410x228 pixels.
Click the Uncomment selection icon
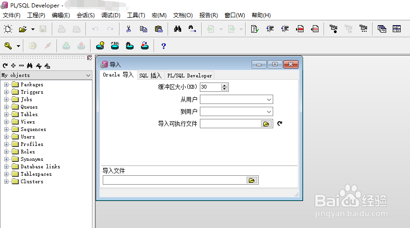[x=315, y=29]
